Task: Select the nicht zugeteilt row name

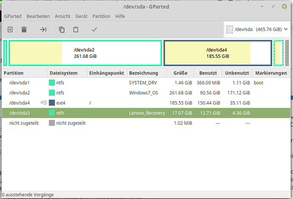Action: coord(24,123)
